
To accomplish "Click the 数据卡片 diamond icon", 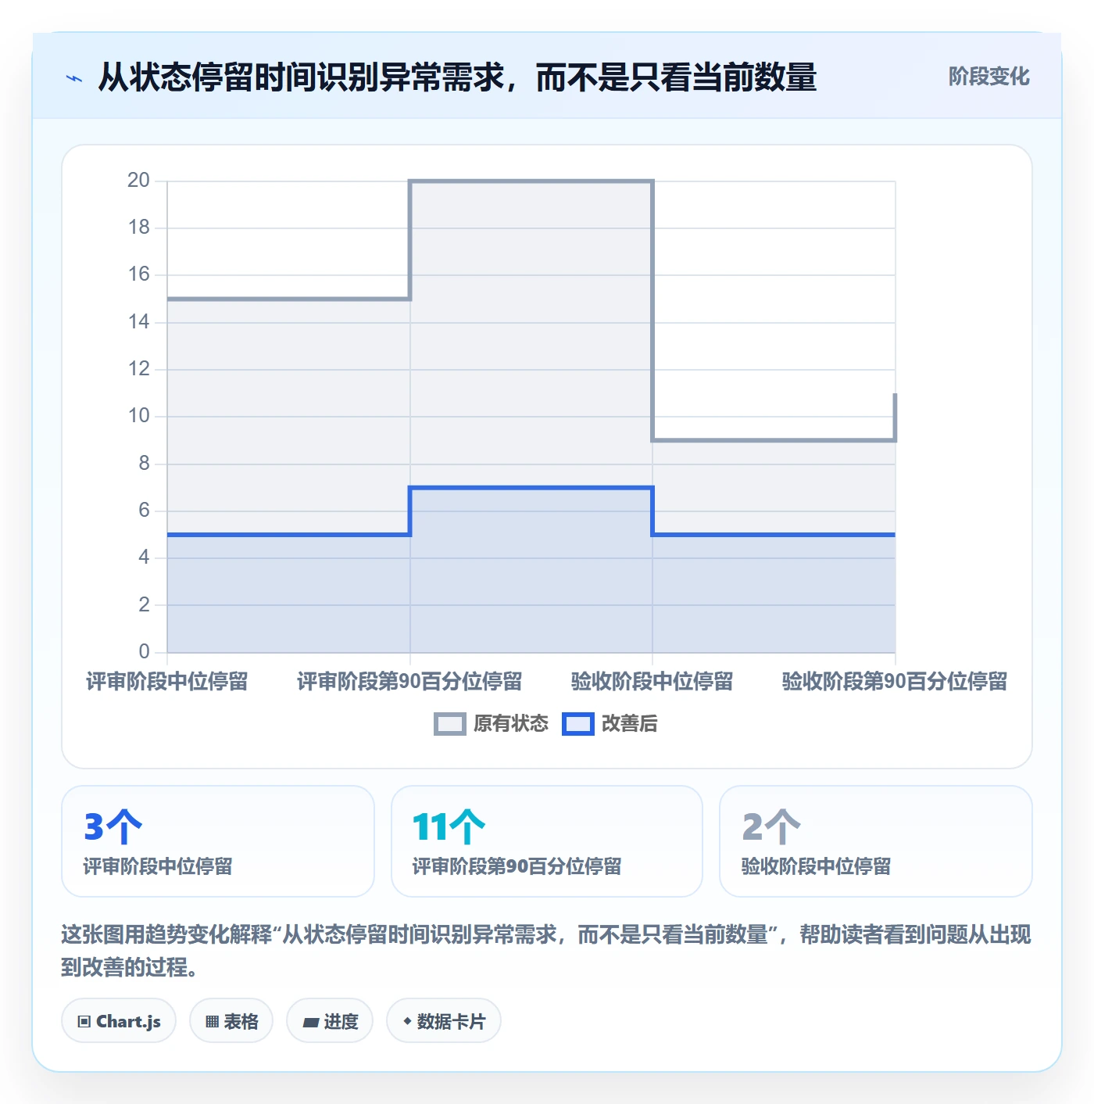I will tap(407, 1021).
